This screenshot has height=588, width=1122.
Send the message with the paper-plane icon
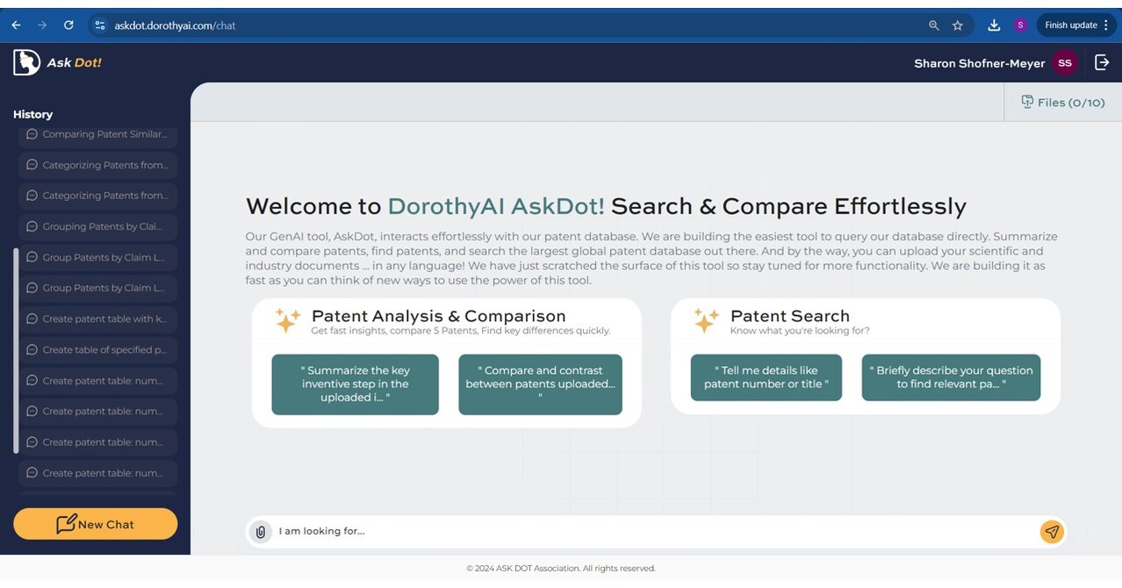[1052, 531]
